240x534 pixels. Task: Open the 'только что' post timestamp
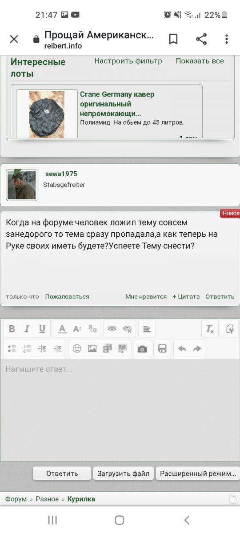point(22,296)
